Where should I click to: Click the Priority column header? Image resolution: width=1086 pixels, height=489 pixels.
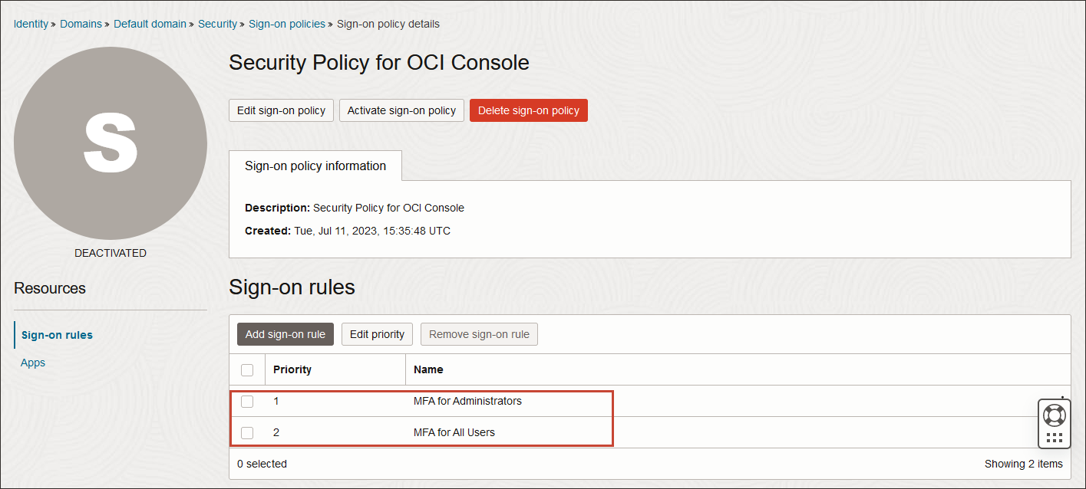click(292, 369)
